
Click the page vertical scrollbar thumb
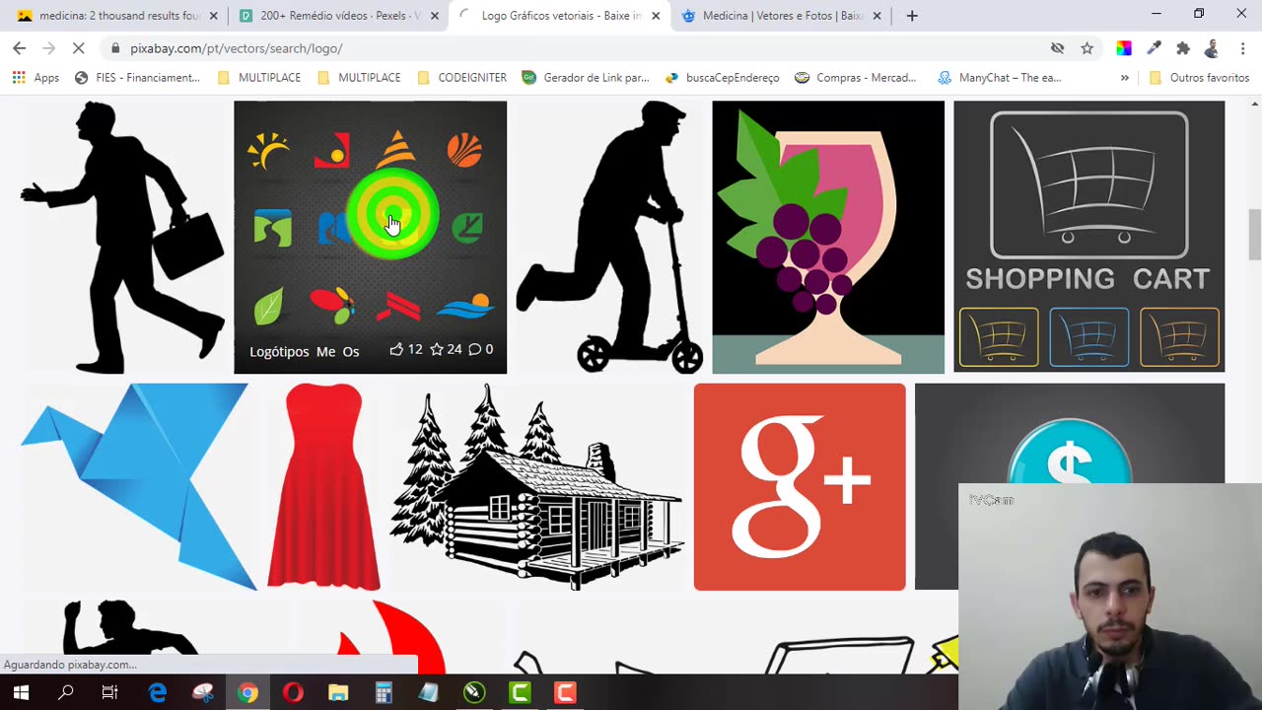coord(1255,235)
